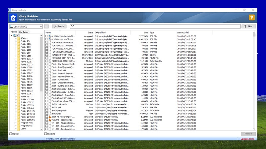This screenshot has height=149, width=266.
Task: Tick the Check All checkbox
Action: pos(46,134)
